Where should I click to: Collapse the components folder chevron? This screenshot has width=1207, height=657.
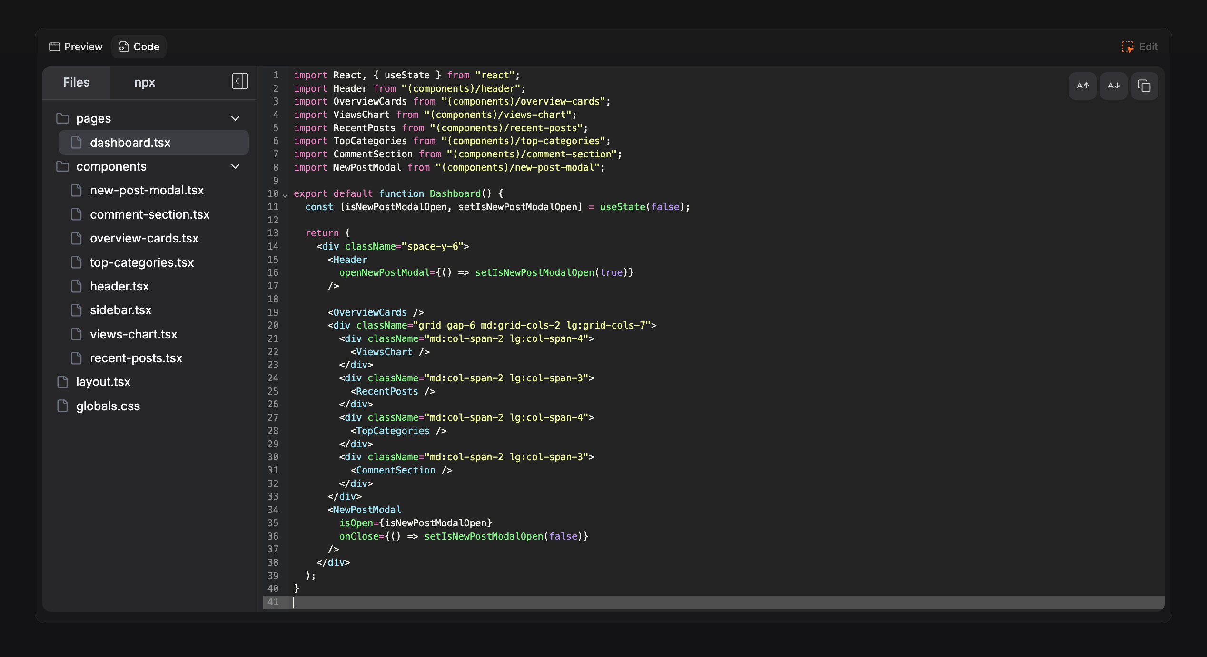click(235, 166)
